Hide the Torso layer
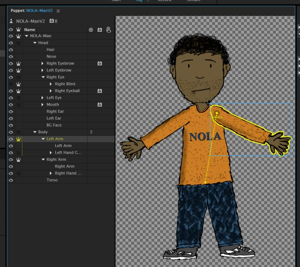The width and height of the screenshot is (300, 267). tap(11, 180)
